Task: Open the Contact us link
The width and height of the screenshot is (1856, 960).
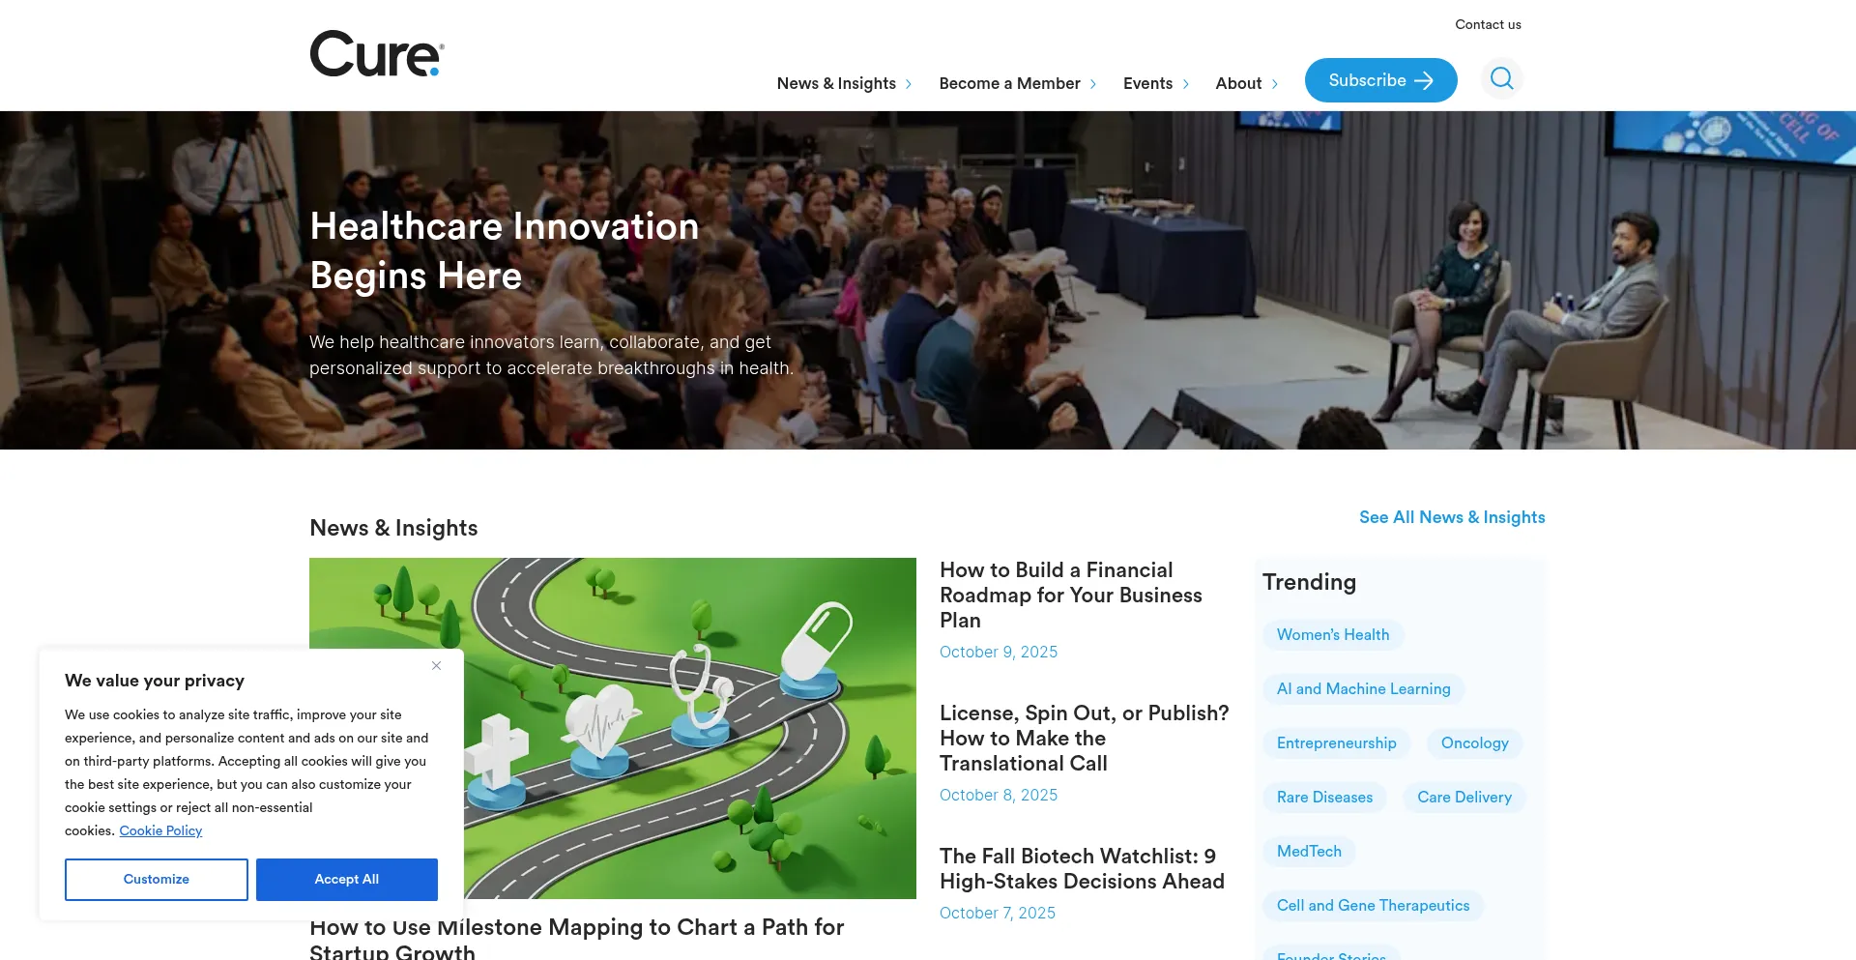Action: 1488,24
